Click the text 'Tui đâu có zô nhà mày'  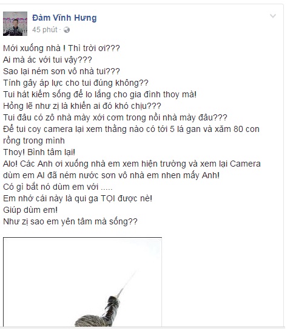[115, 117]
